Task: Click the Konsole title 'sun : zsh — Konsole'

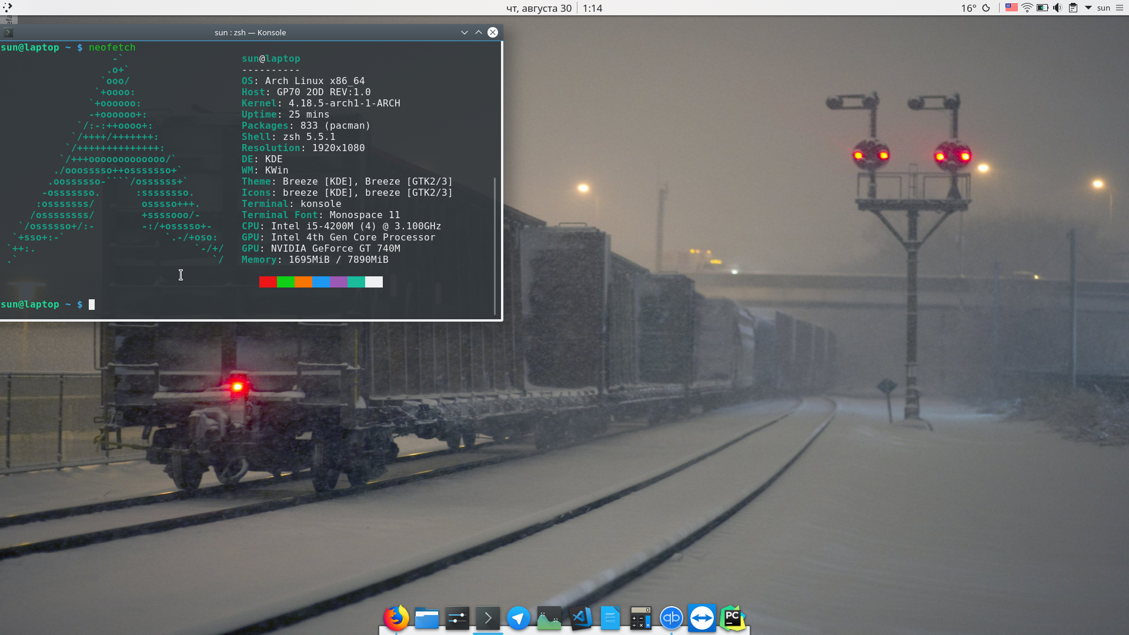Action: tap(250, 32)
